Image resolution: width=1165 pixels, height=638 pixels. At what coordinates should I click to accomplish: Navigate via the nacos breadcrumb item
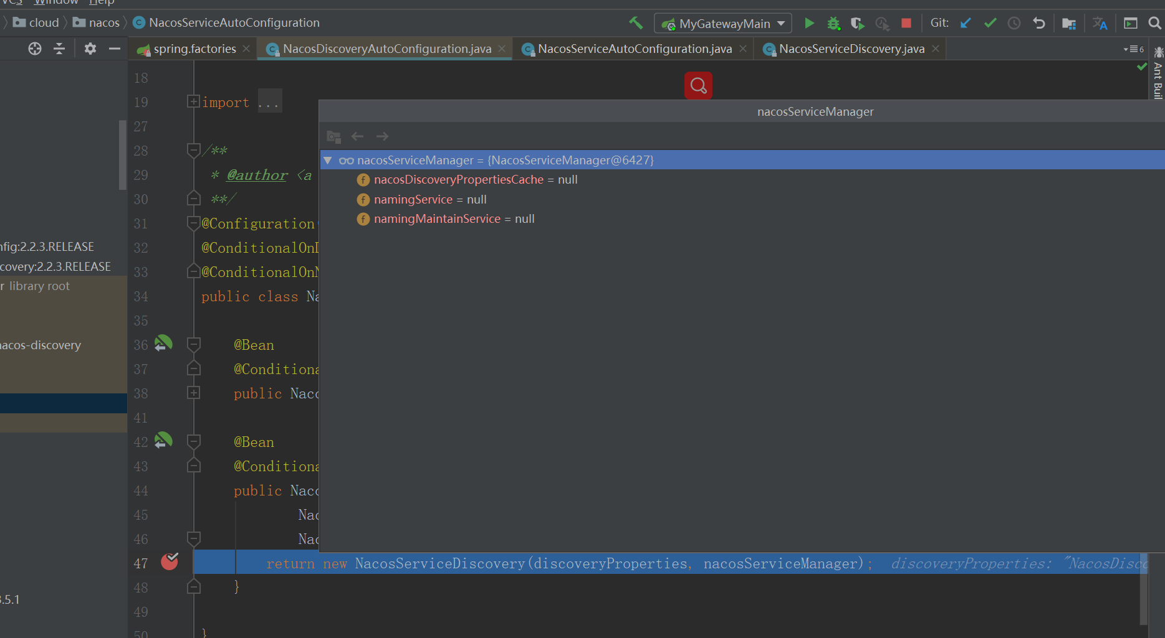tap(103, 22)
